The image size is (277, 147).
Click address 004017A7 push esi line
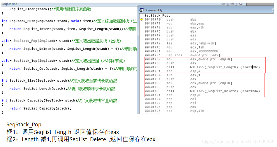[x=170, y=35]
